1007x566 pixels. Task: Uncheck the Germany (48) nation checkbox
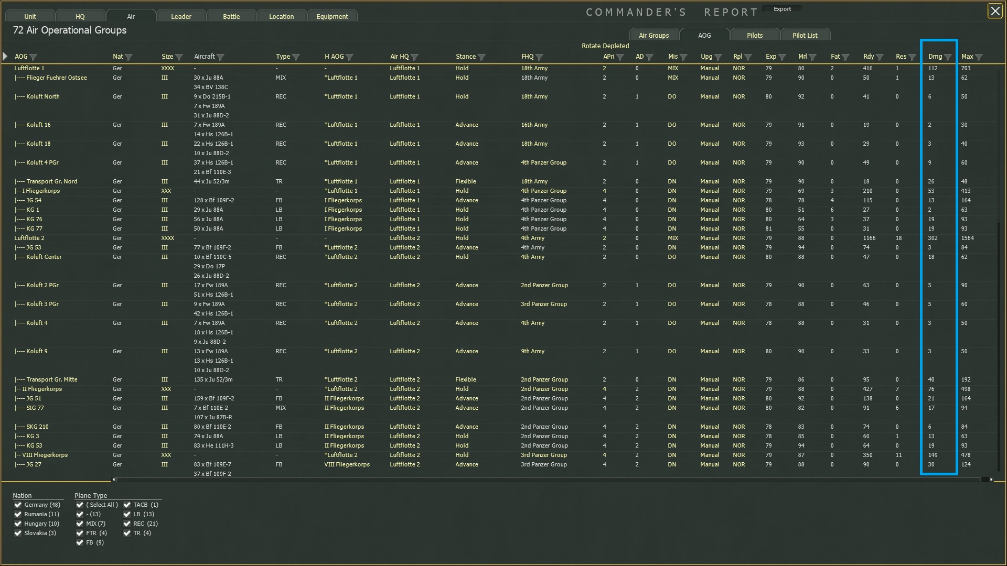tap(18, 505)
